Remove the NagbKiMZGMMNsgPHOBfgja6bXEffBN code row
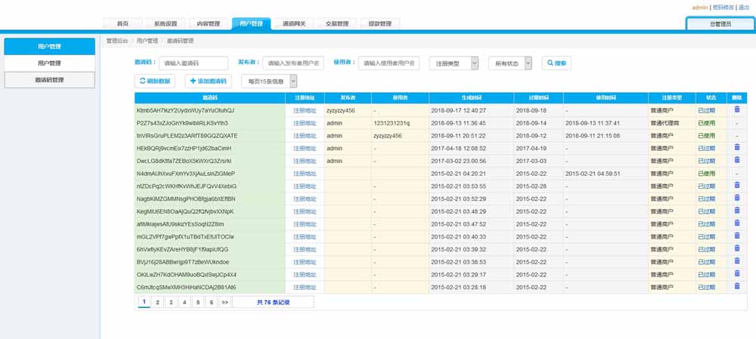This screenshot has height=339, width=756. click(737, 199)
